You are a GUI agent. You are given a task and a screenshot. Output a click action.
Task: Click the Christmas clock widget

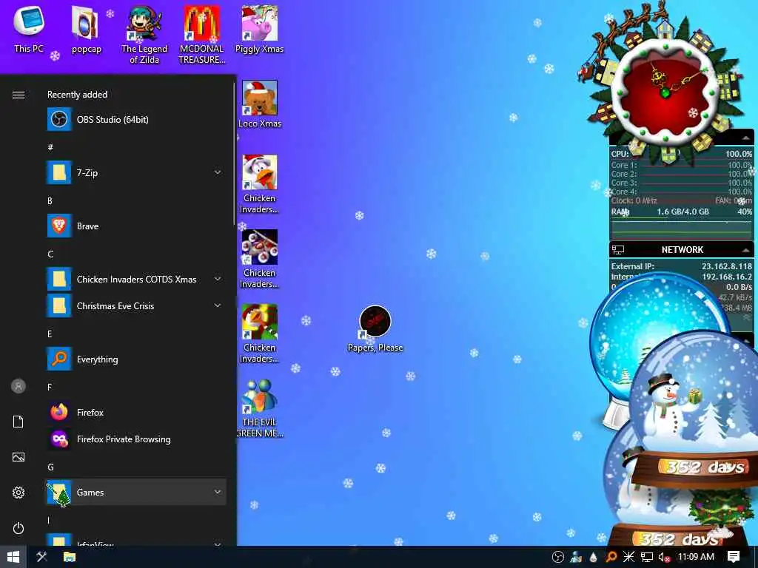pos(665,92)
